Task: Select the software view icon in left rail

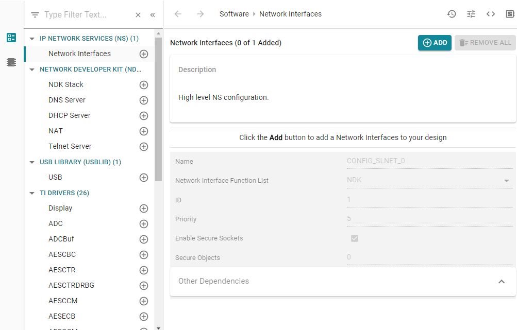Action: pos(11,38)
